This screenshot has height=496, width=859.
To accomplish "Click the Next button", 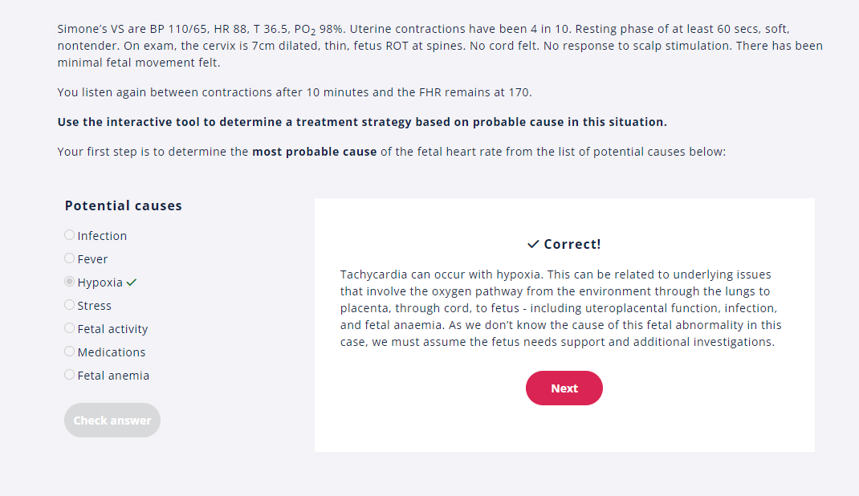I will pyautogui.click(x=564, y=388).
